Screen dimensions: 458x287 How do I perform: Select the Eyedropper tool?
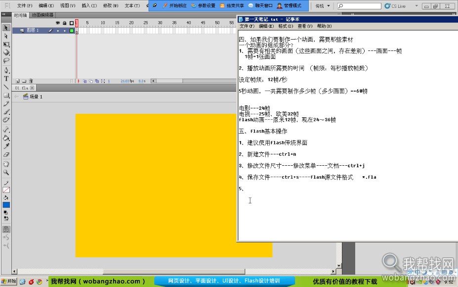(6, 146)
